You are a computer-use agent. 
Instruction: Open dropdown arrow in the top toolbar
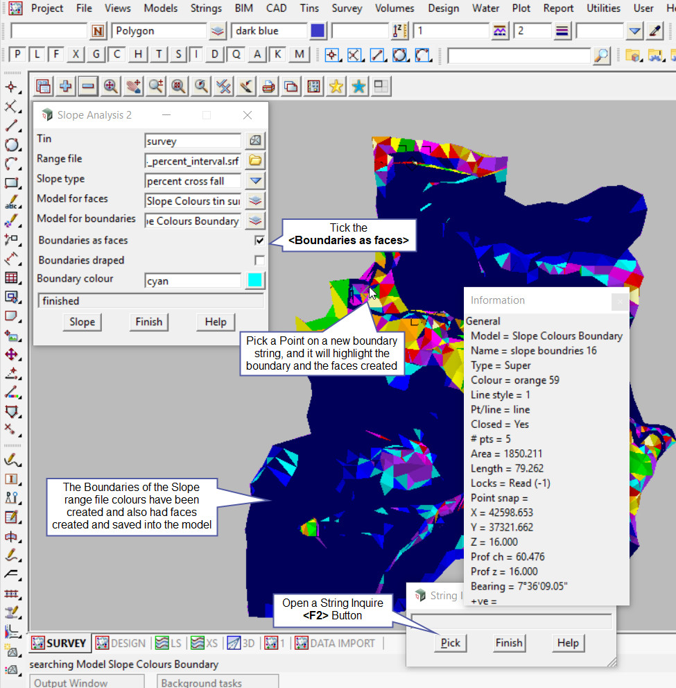pyautogui.click(x=634, y=31)
